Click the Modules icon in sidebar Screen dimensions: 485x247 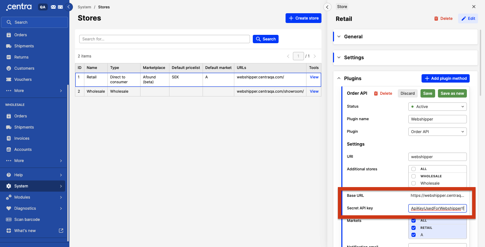(9, 197)
